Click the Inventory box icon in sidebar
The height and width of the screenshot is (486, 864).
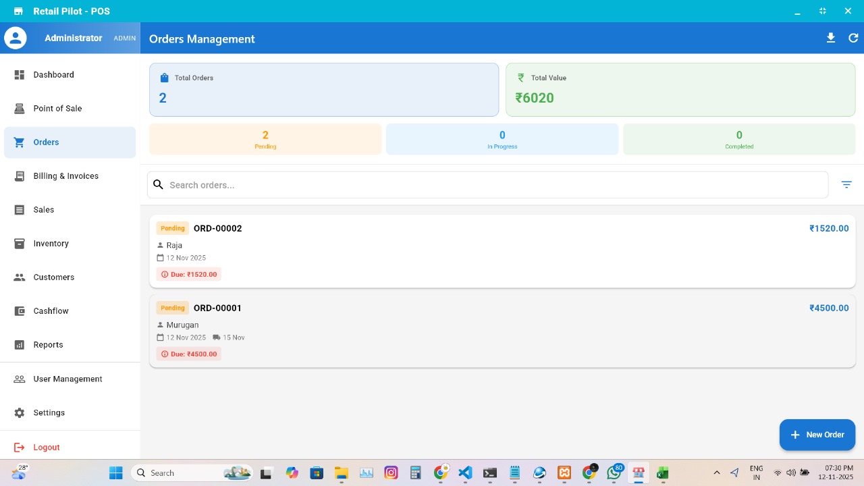pyautogui.click(x=20, y=244)
